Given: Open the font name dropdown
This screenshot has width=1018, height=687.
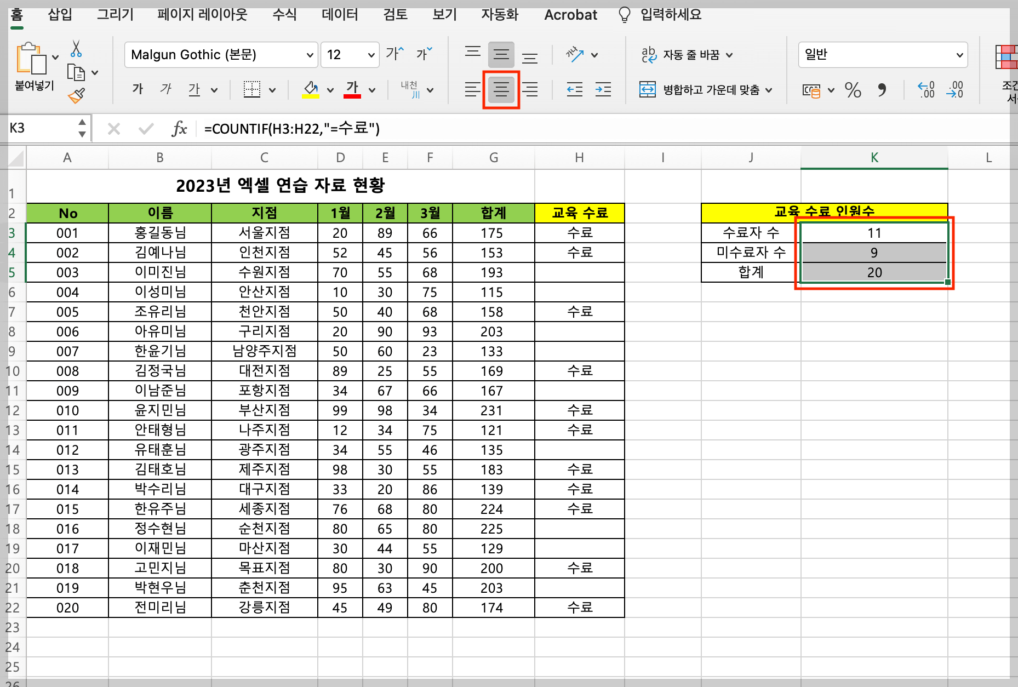Looking at the screenshot, I should (310, 55).
